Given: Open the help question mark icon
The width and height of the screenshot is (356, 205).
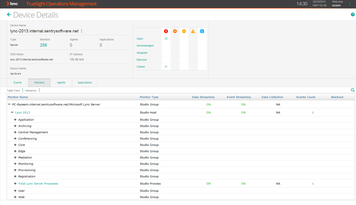Looking at the screenshot, I should pos(353,15).
